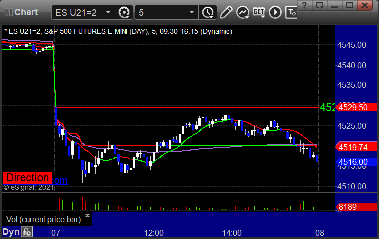The height and width of the screenshot is (239, 379).
Task: Click the red 4519.74 price marker
Action: pos(356,147)
